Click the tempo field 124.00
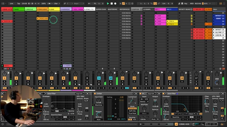227x127 pixels. tap(24, 4)
